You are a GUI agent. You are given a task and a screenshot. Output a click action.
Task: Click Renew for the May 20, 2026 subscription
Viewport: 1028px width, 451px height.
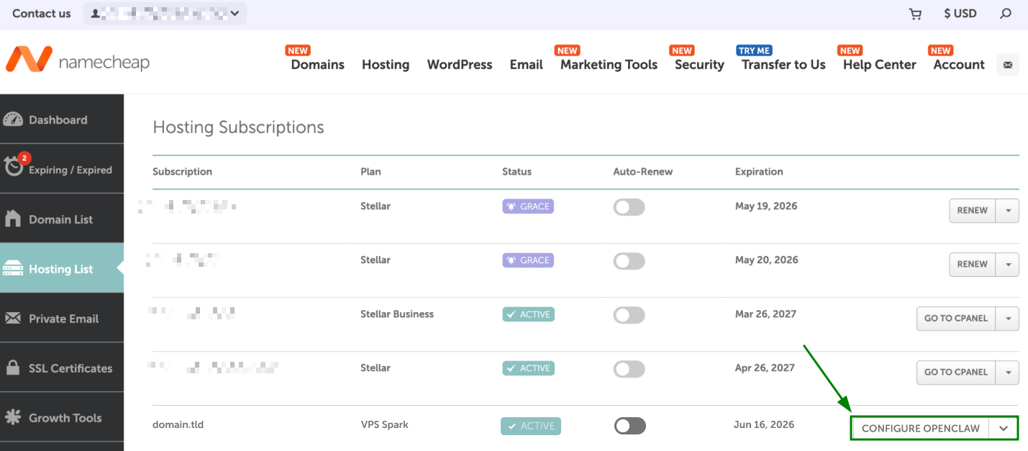click(973, 265)
